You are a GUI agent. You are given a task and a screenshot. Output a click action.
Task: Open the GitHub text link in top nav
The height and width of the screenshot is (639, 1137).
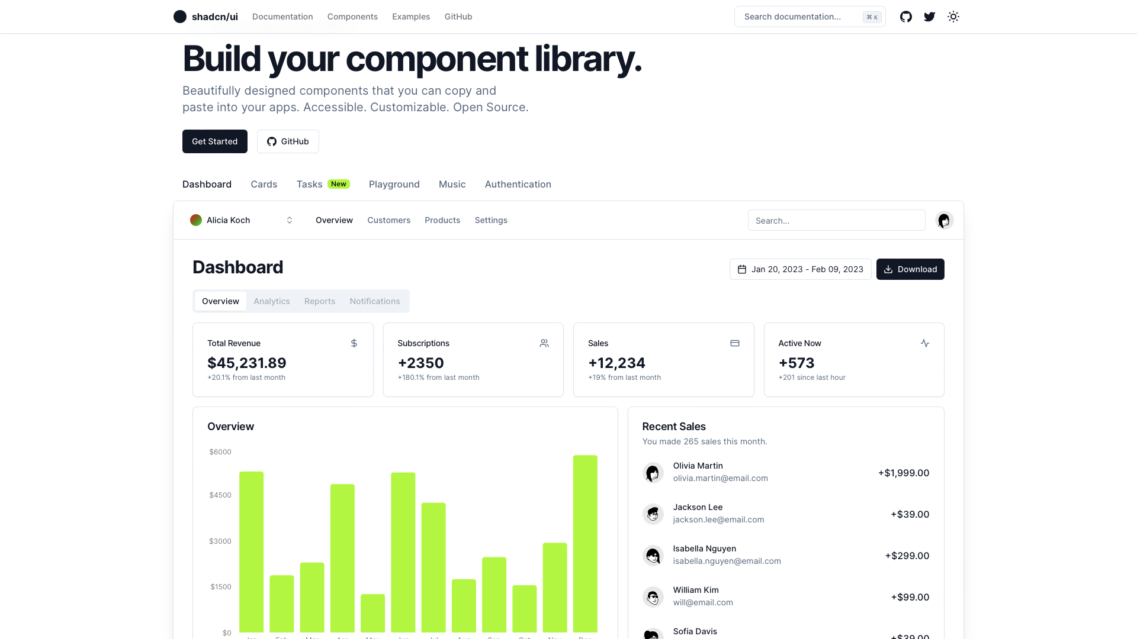point(458,17)
